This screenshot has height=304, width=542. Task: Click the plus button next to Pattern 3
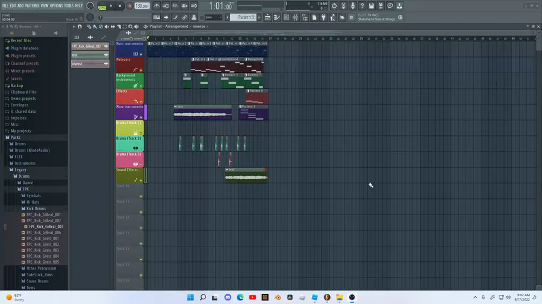259,17
